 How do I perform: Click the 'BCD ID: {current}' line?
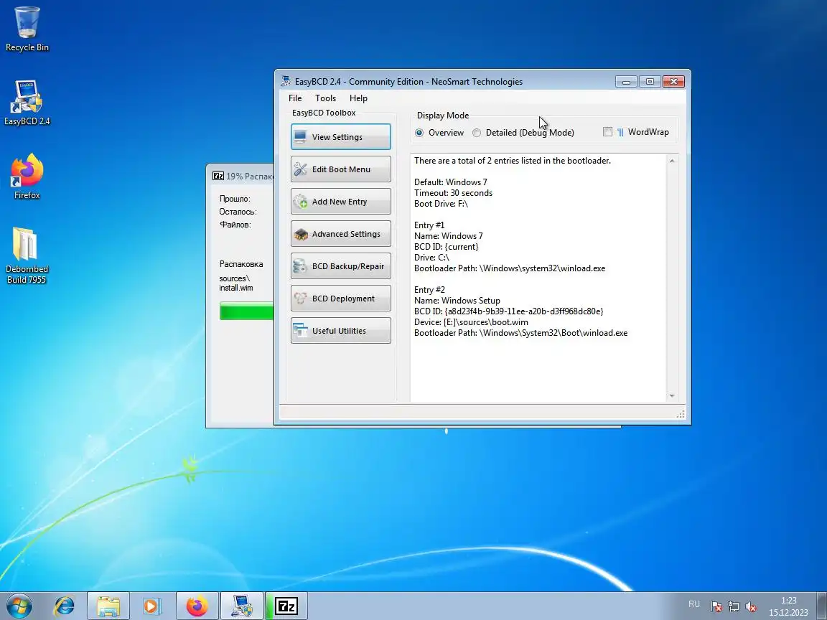(447, 247)
